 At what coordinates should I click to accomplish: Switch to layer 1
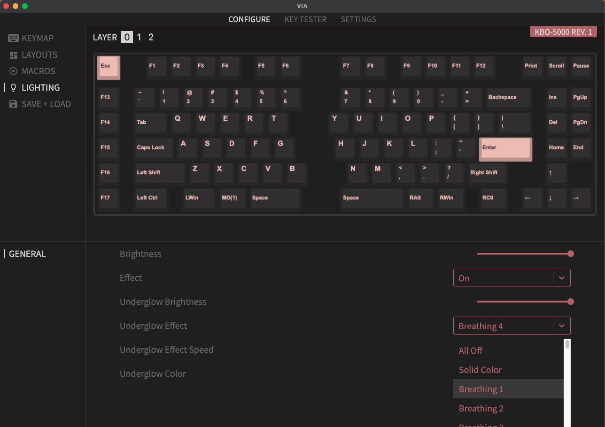(x=139, y=37)
